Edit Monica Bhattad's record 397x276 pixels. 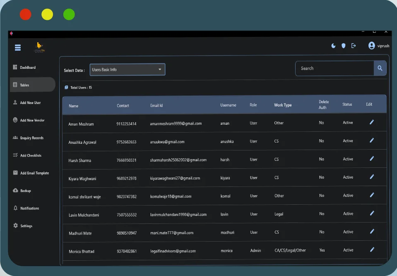click(372, 249)
